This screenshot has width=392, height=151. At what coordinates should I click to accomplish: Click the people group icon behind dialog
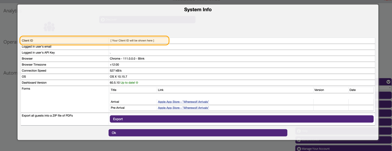49,27
